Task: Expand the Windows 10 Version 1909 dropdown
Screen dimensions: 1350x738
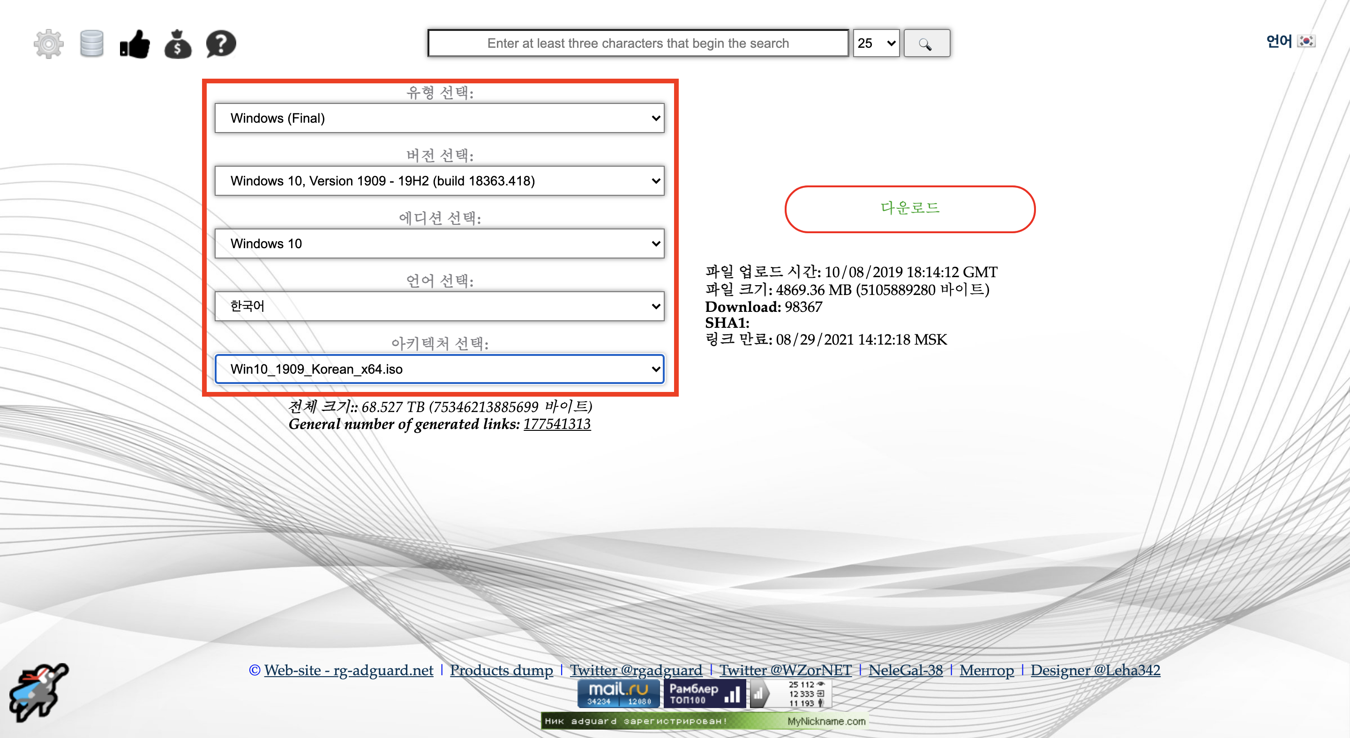Action: (439, 181)
